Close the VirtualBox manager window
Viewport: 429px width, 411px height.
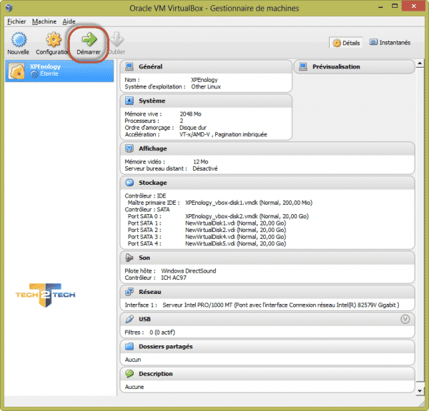[414, 6]
